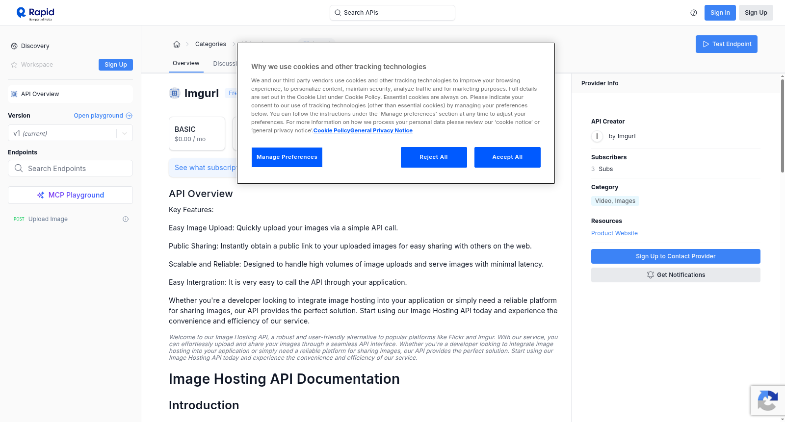Screen dimensions: 785x422
Task: Click the Imgurl creator avatar
Action: 597,136
